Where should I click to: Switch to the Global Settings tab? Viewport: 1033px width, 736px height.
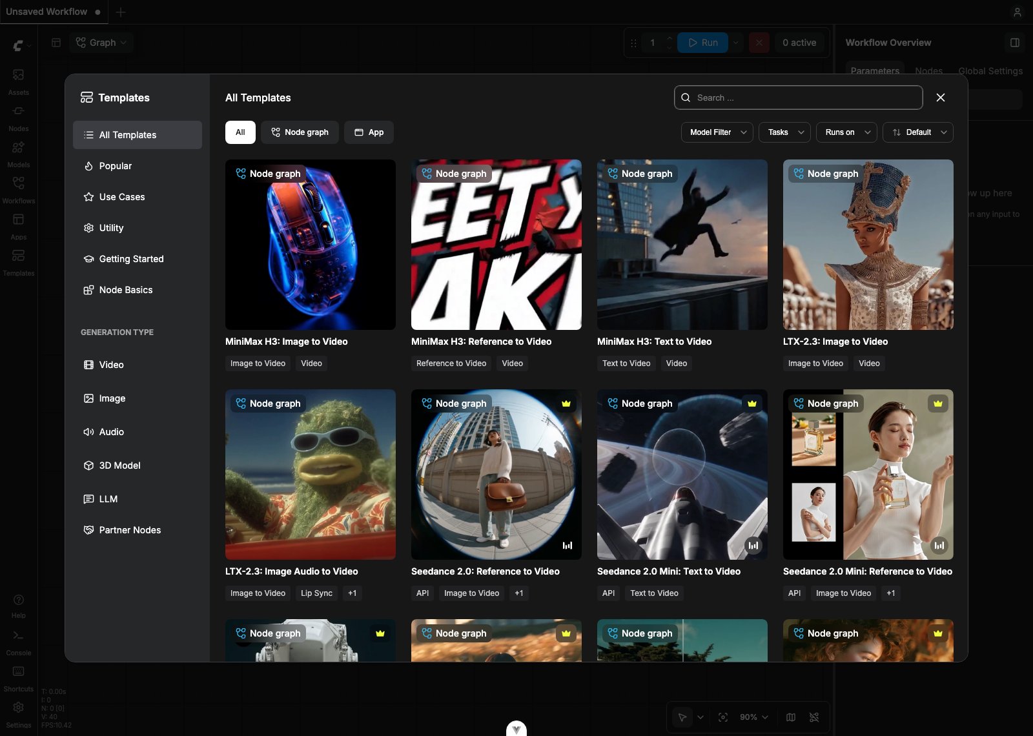(x=990, y=71)
